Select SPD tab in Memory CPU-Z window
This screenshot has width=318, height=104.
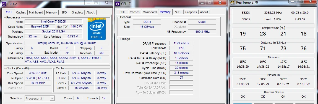click(178, 12)
